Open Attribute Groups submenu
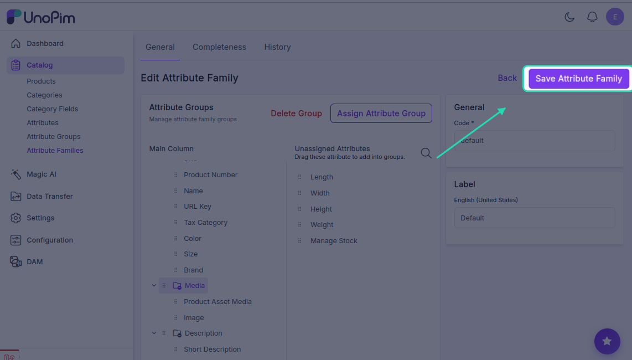 [x=54, y=136]
